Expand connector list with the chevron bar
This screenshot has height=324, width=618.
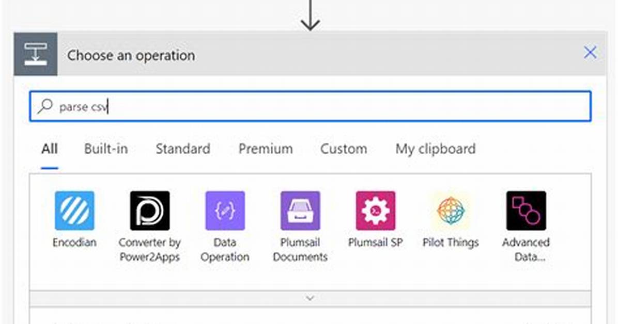(310, 298)
